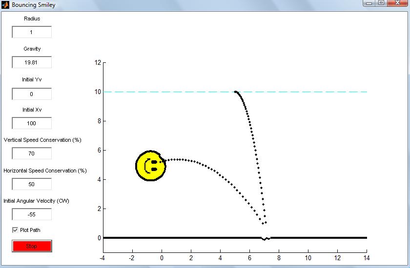Click the dashed cyan line at height 10
410x268 pixels.
pyautogui.click(x=301, y=92)
